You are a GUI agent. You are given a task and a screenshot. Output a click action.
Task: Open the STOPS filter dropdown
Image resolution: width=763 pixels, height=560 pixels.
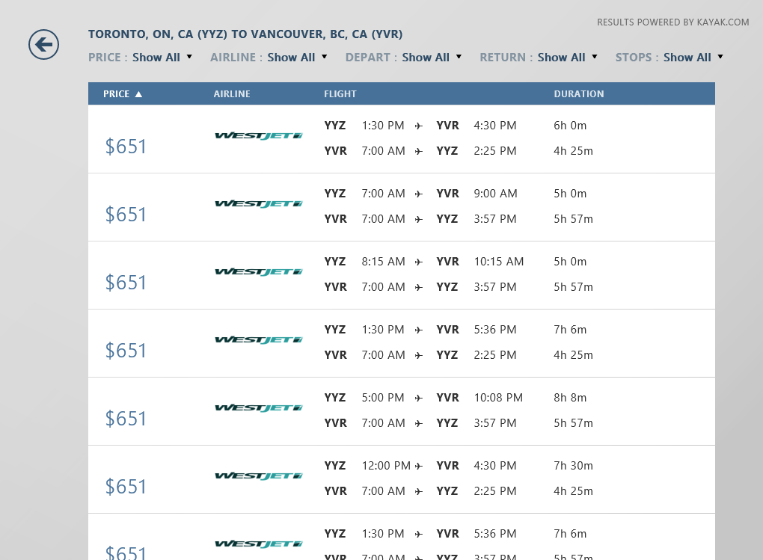[669, 58]
